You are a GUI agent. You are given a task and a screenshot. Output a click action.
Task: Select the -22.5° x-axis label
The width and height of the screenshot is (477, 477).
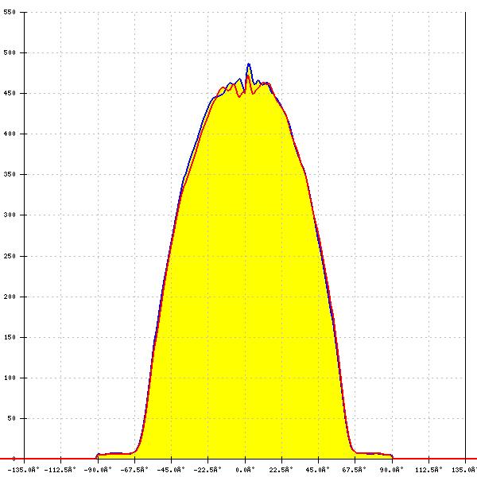pos(207,470)
